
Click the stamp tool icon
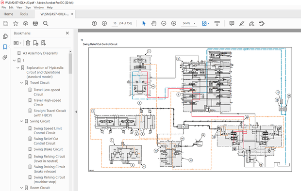[x=262, y=23]
